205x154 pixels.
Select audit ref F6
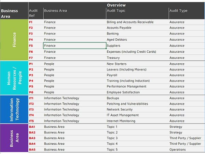point(36,52)
